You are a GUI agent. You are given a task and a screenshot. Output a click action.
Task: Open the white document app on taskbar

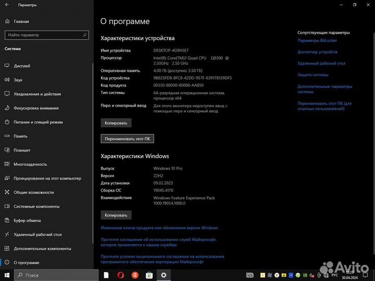106,275
